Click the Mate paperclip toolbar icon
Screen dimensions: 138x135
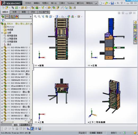pos(13,8)
